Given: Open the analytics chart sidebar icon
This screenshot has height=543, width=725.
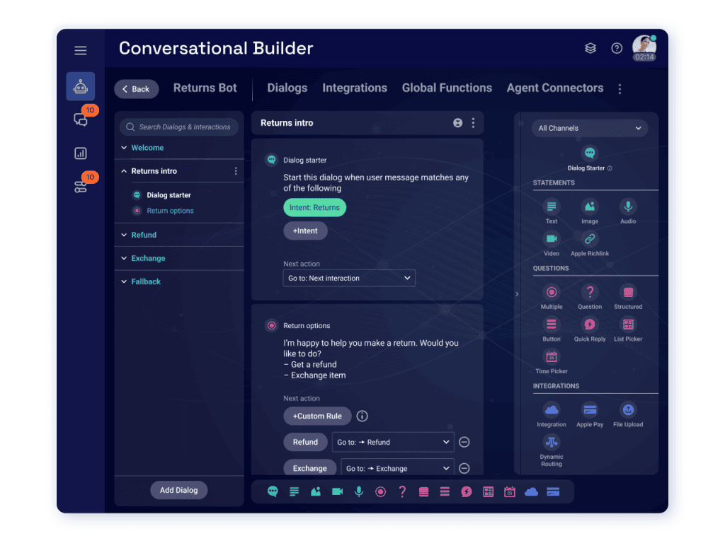Looking at the screenshot, I should click(81, 153).
